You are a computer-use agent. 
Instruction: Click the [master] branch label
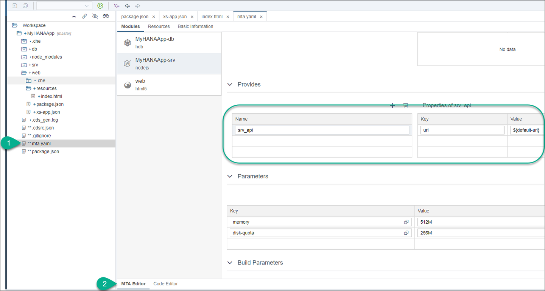64,34
